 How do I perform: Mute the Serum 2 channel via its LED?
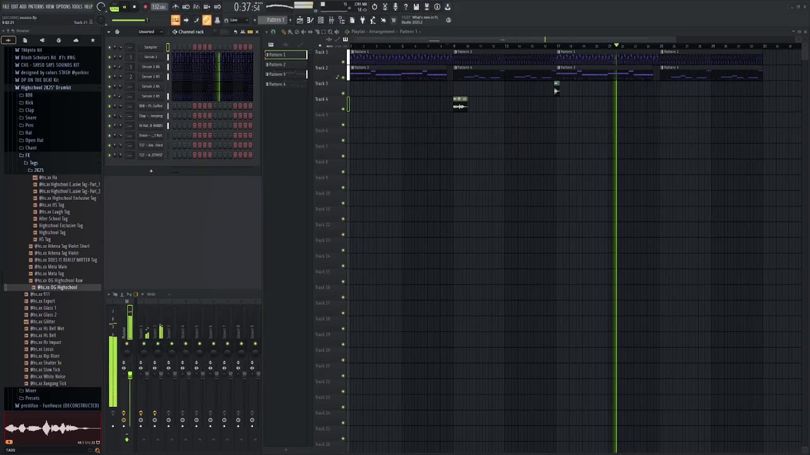[x=109, y=57]
